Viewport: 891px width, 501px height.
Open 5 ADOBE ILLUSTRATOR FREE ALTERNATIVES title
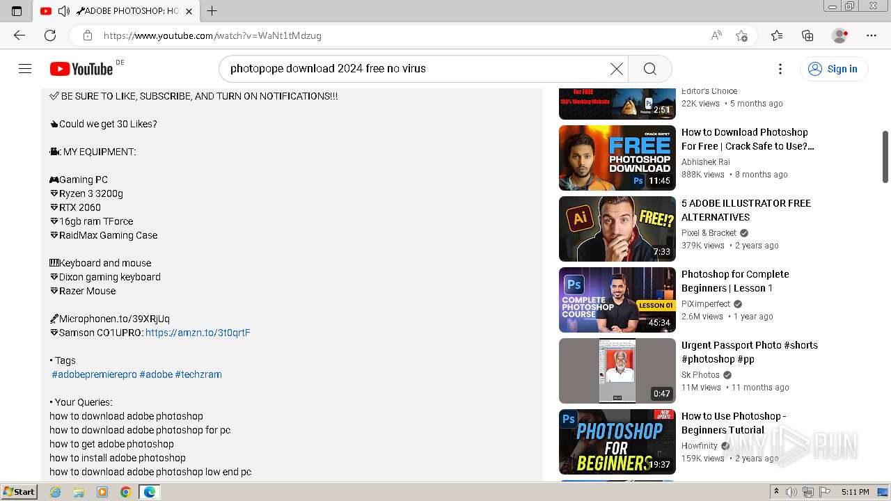coord(746,210)
